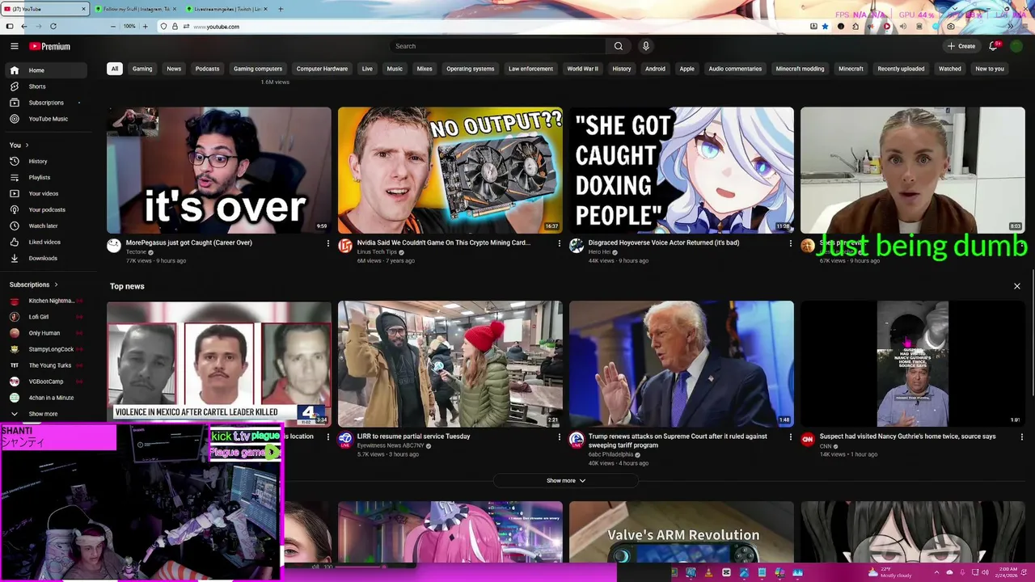Select the Computer Hardware filter chip
This screenshot has height=582, width=1035.
322,69
